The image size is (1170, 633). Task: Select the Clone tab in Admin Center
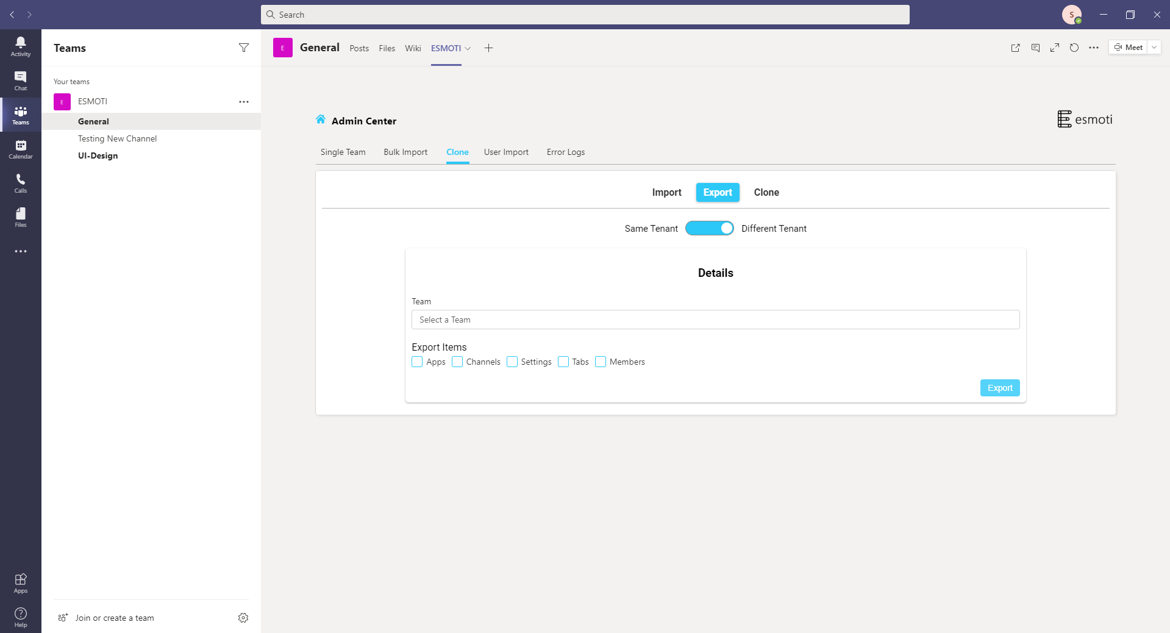457,152
